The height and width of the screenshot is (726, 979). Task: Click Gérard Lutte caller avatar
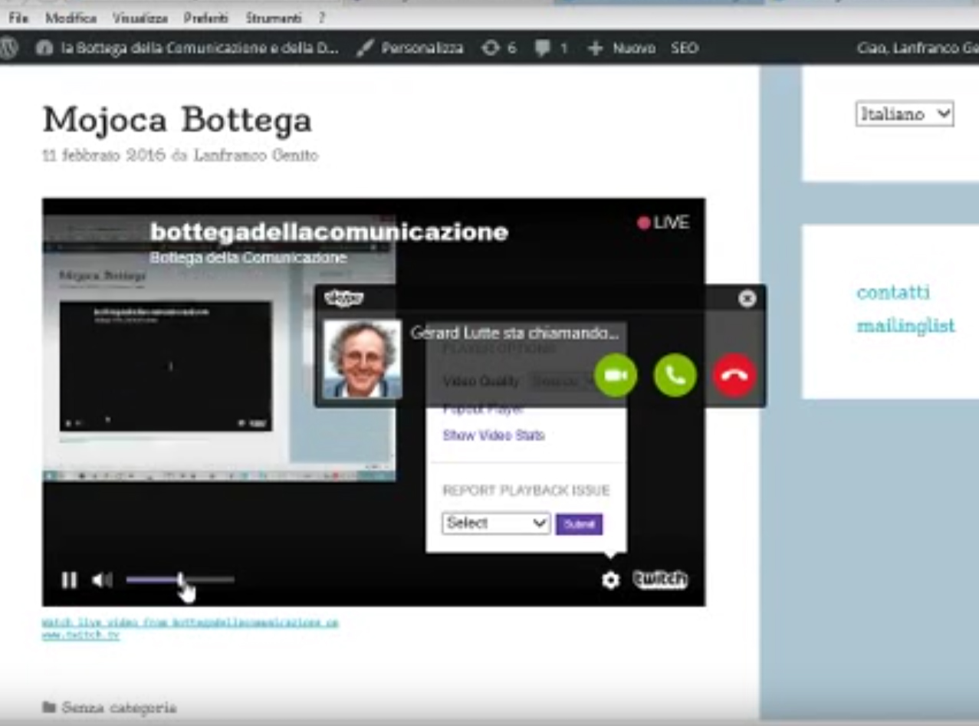point(362,358)
